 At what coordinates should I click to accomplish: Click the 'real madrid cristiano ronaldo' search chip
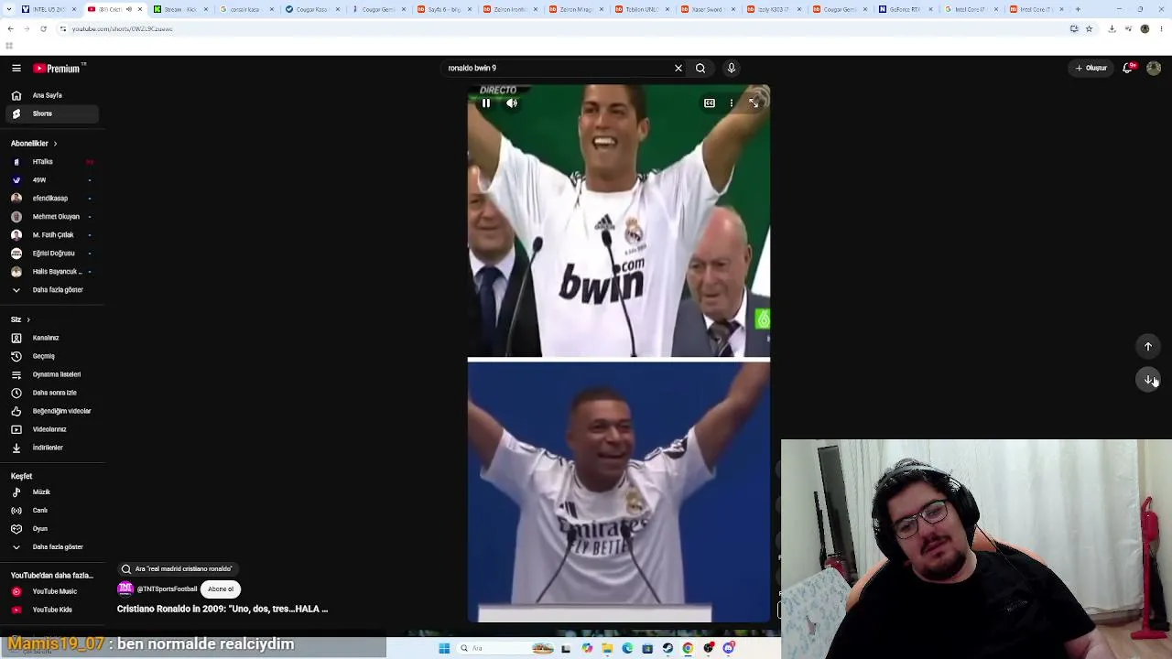(x=178, y=569)
